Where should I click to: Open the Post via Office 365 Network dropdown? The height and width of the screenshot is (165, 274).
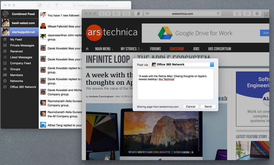[182, 65]
